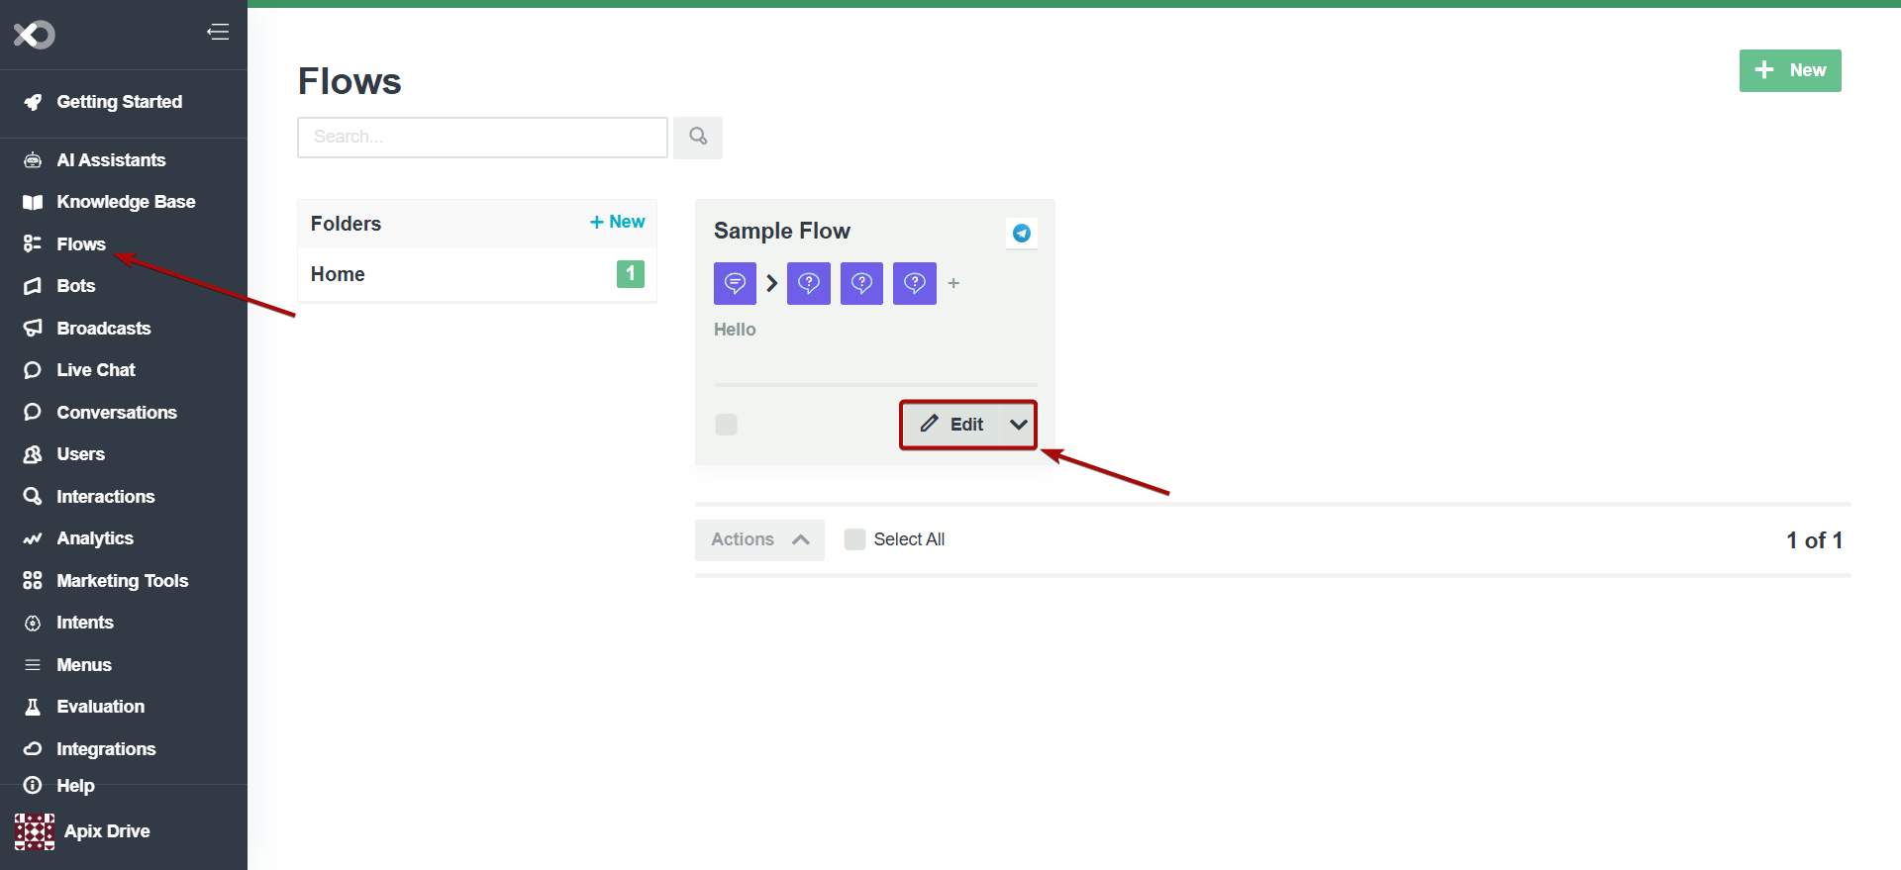
Task: Create a new folder via + New link
Action: [x=617, y=222]
